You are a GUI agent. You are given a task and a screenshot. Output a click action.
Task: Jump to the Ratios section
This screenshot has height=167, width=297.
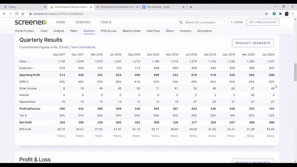click(x=170, y=31)
